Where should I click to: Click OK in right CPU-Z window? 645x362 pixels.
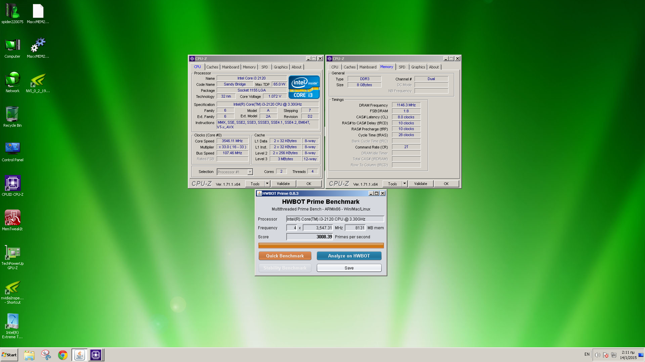[446, 184]
